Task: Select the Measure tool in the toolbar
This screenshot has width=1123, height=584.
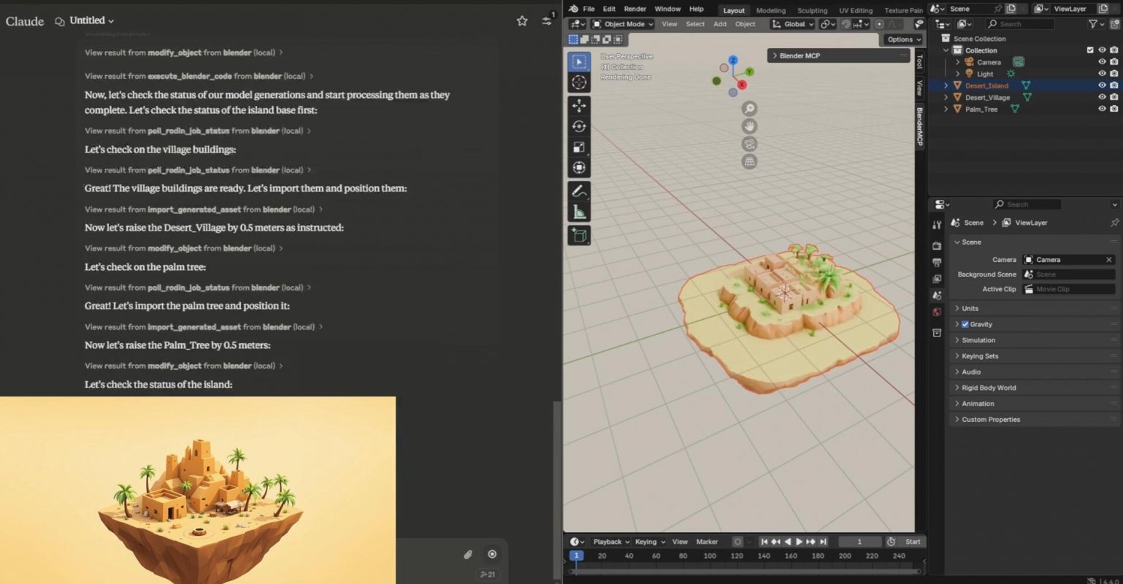Action: (578, 212)
